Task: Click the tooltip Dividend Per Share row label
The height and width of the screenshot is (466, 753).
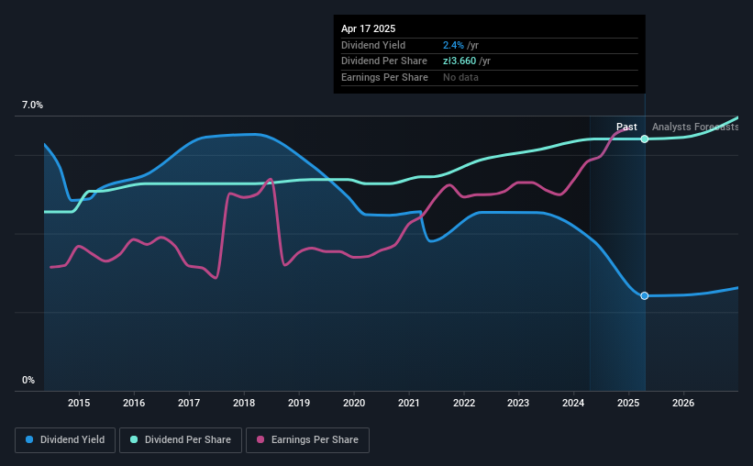Action: click(384, 61)
